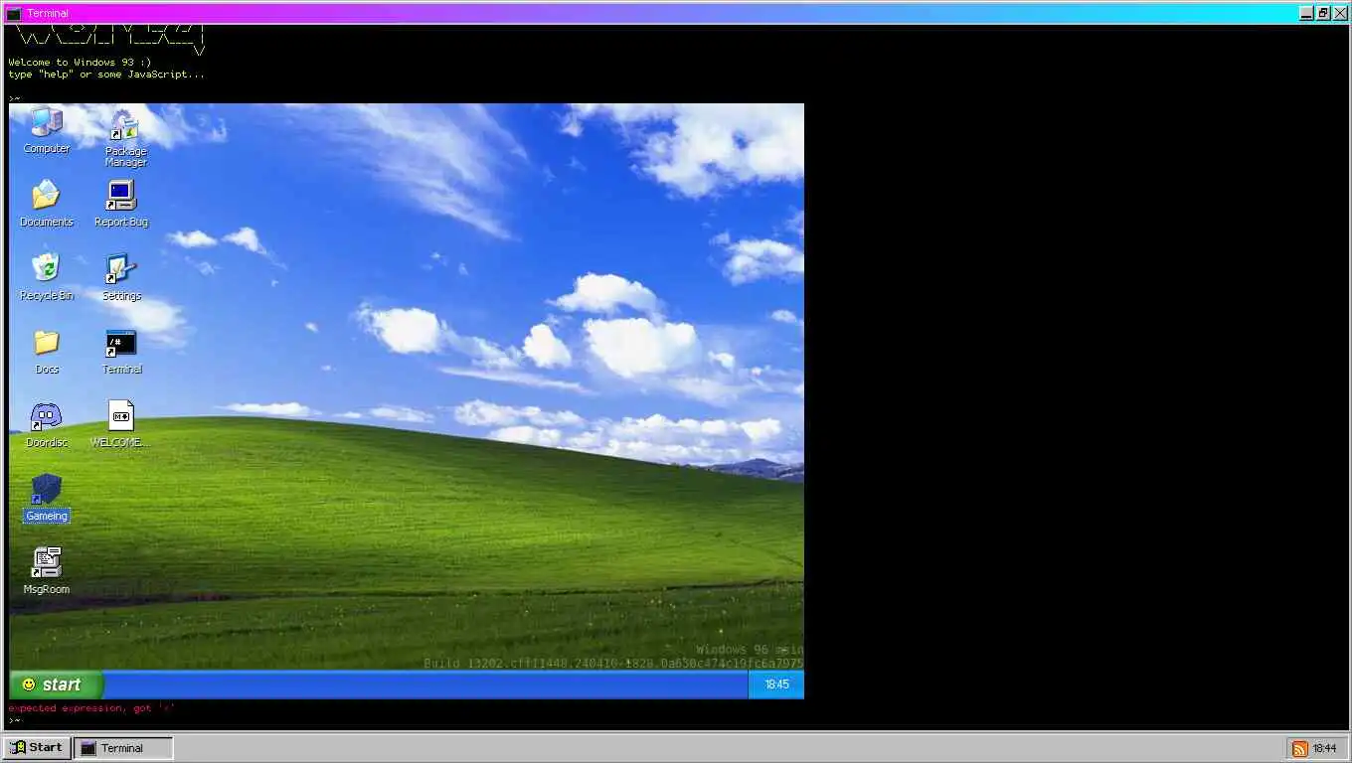1352x763 pixels.
Task: Open the Settings desktop shortcut
Action: (x=121, y=277)
